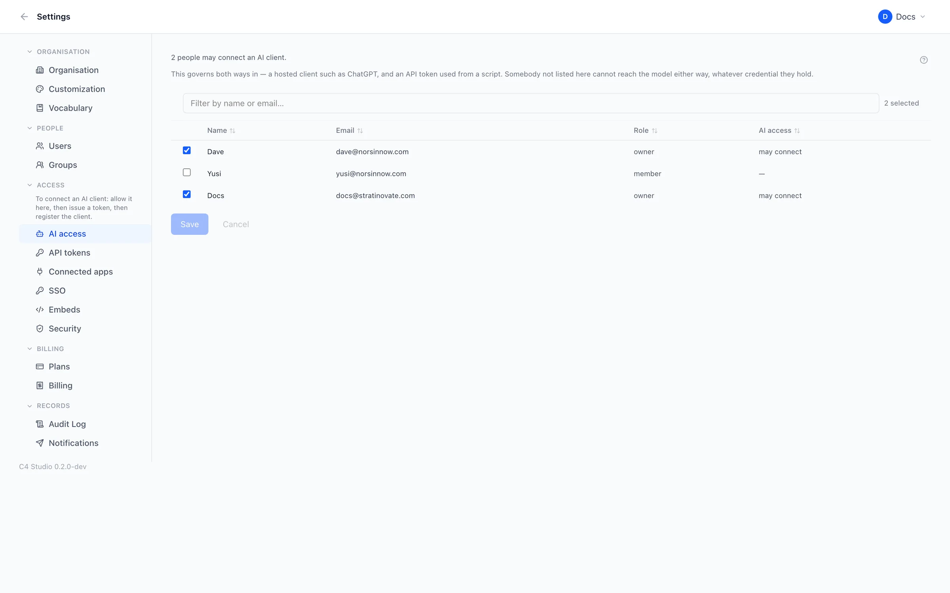950x593 pixels.
Task: Click the Audit Log scroll icon
Action: [x=40, y=424]
